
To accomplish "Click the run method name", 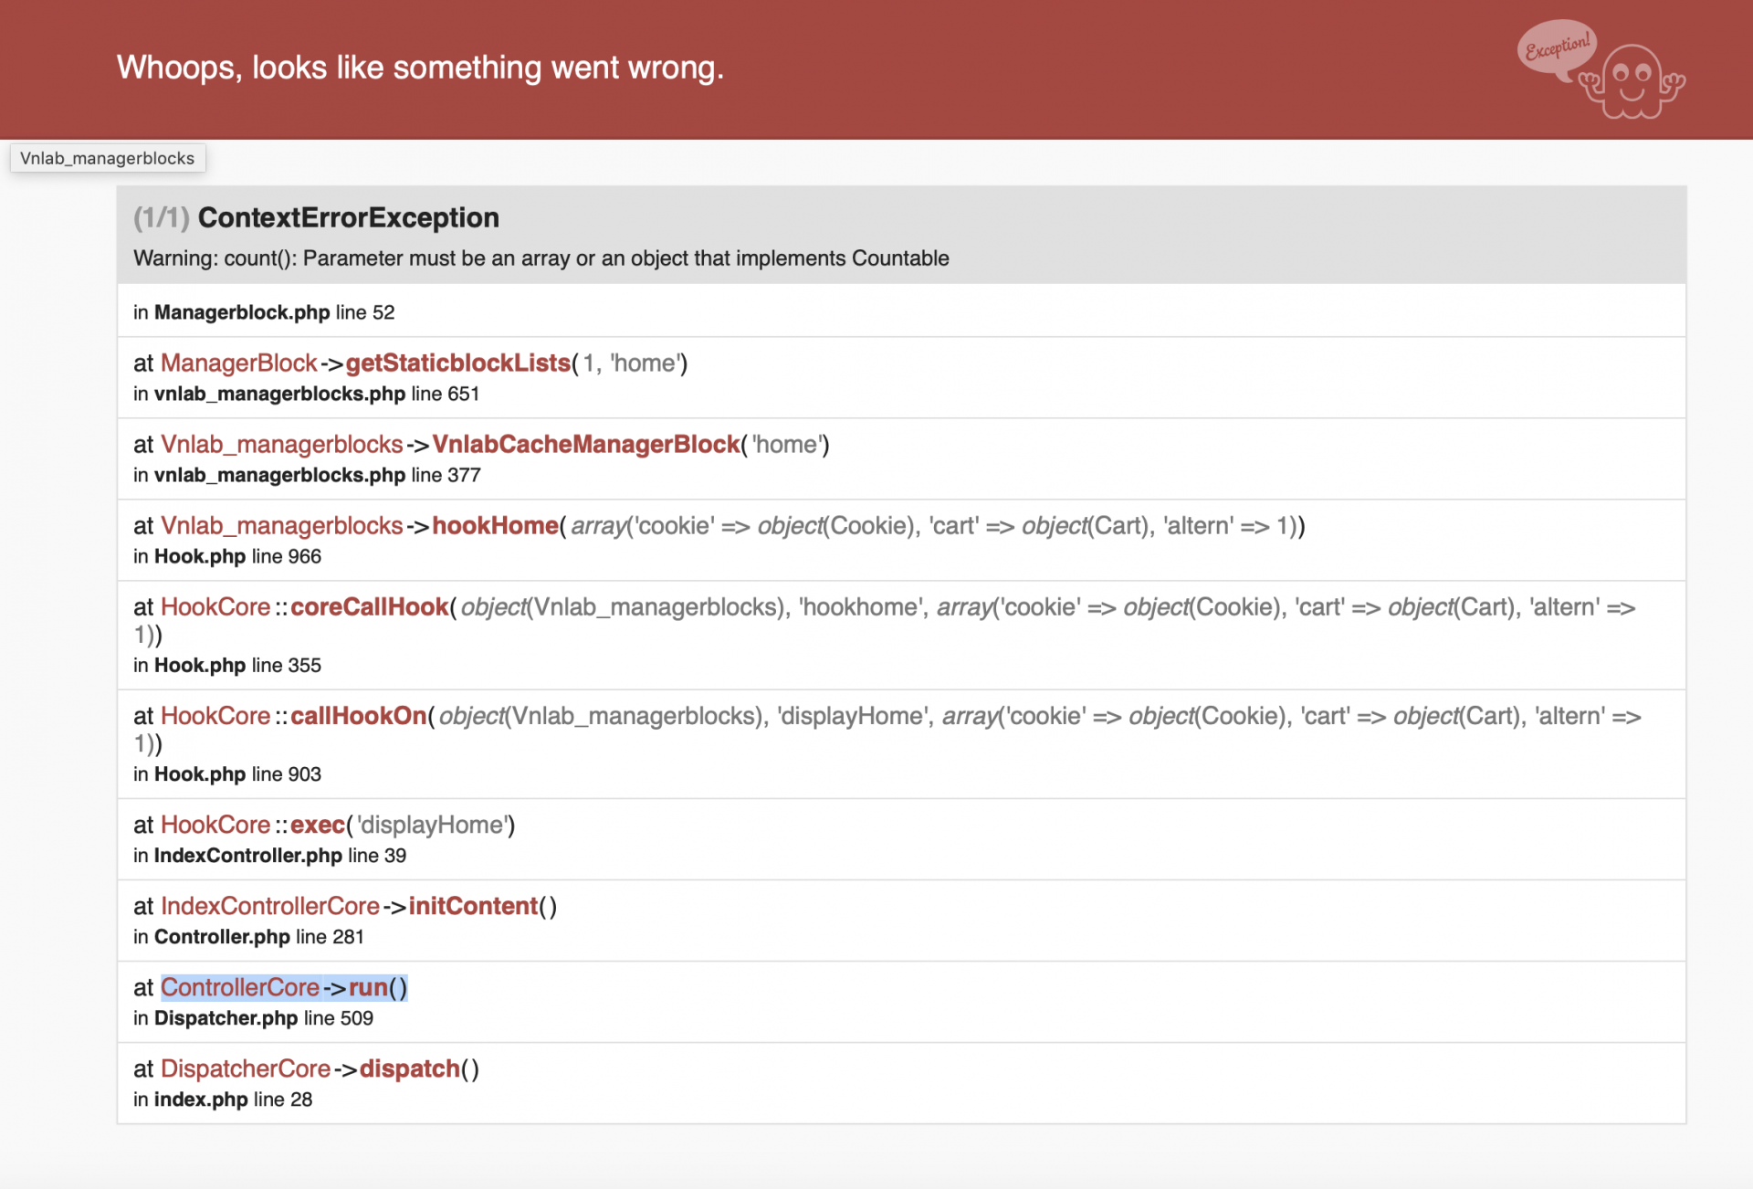I will [x=368, y=987].
